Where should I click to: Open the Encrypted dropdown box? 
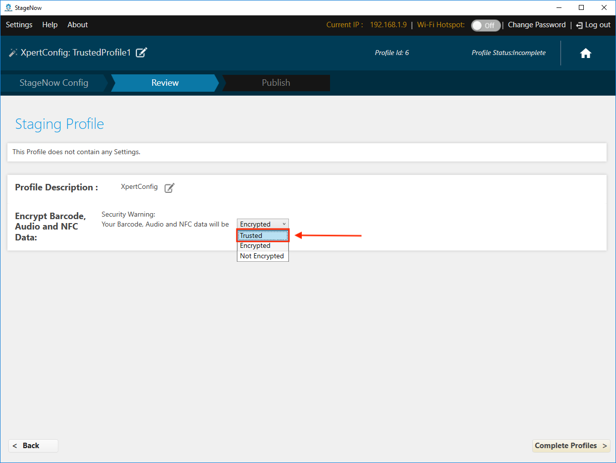pos(262,224)
